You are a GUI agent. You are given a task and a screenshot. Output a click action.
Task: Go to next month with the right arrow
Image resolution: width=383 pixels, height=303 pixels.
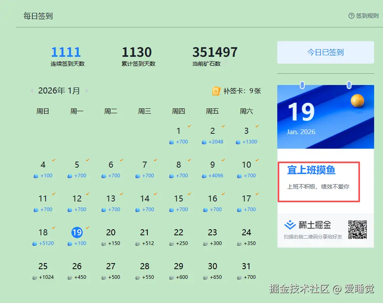coord(87,91)
